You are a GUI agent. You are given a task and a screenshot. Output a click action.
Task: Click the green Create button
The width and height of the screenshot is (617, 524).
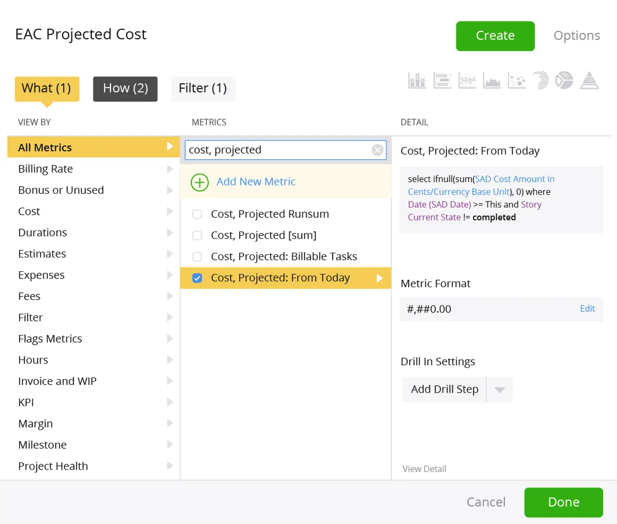click(x=495, y=35)
